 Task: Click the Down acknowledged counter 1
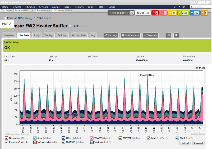163,13
